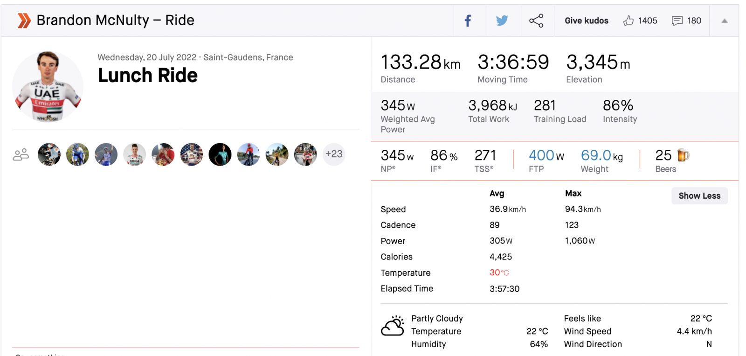This screenshot has height=356, width=746.
Task: Click the 281 Training Load value
Action: [545, 105]
